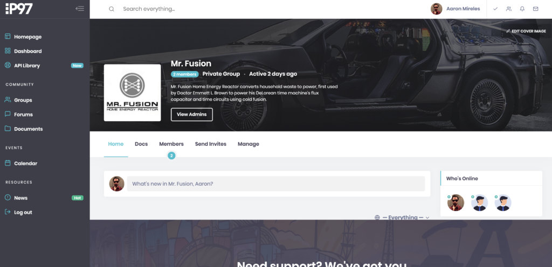
Task: Click the What's new in Mr. Fusion field
Action: point(275,184)
